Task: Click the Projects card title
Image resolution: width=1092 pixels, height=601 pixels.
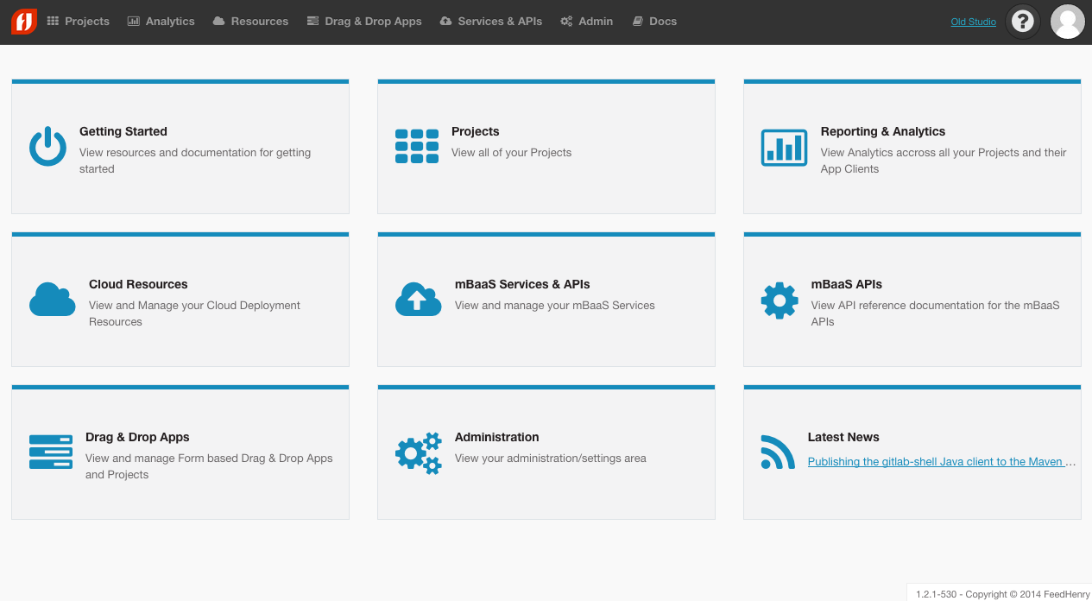Action: (x=476, y=131)
